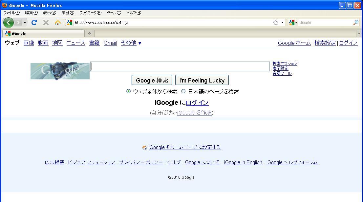Open the search engine selector dropdown
Viewport: 363px width, 202px height.
(x=293, y=23)
